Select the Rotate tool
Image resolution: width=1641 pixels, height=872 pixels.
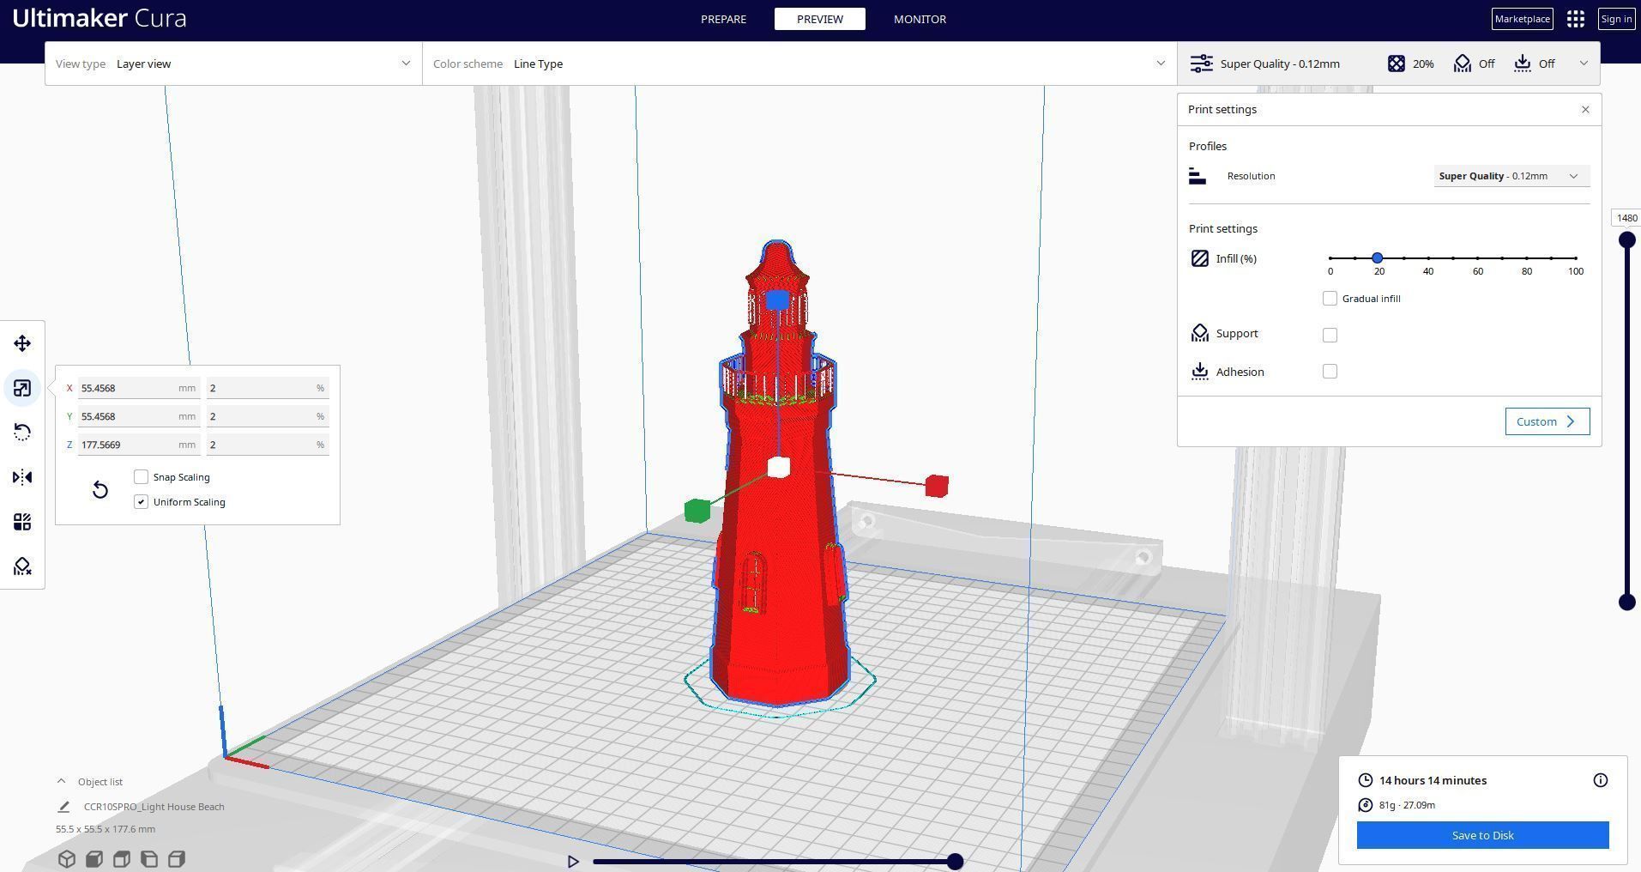pos(22,433)
